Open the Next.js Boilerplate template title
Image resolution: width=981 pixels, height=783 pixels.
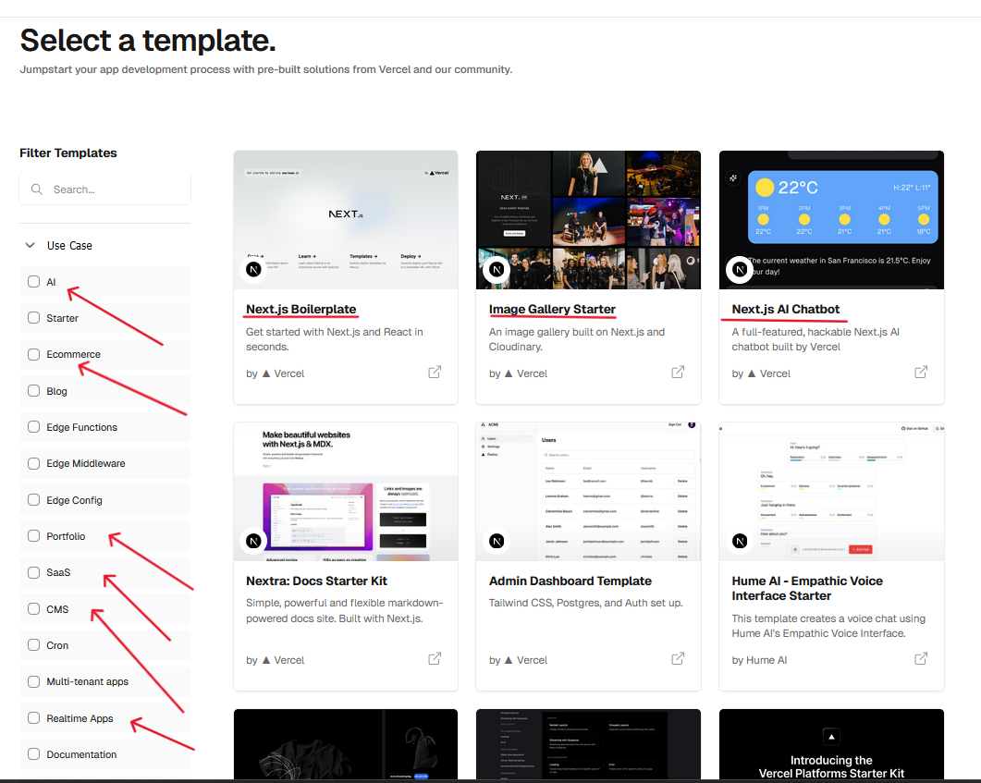(300, 309)
